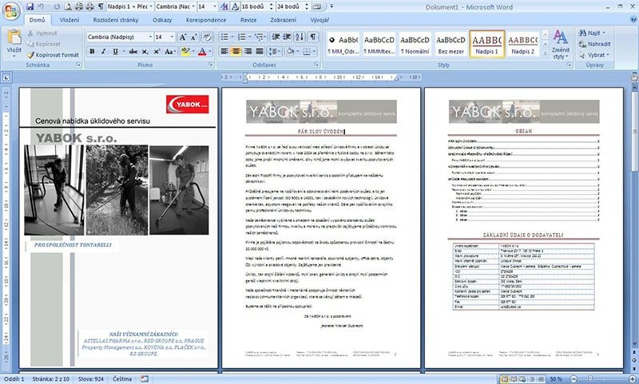This screenshot has height=384, width=639.
Task: Toggle center text alignment
Action: point(237,52)
